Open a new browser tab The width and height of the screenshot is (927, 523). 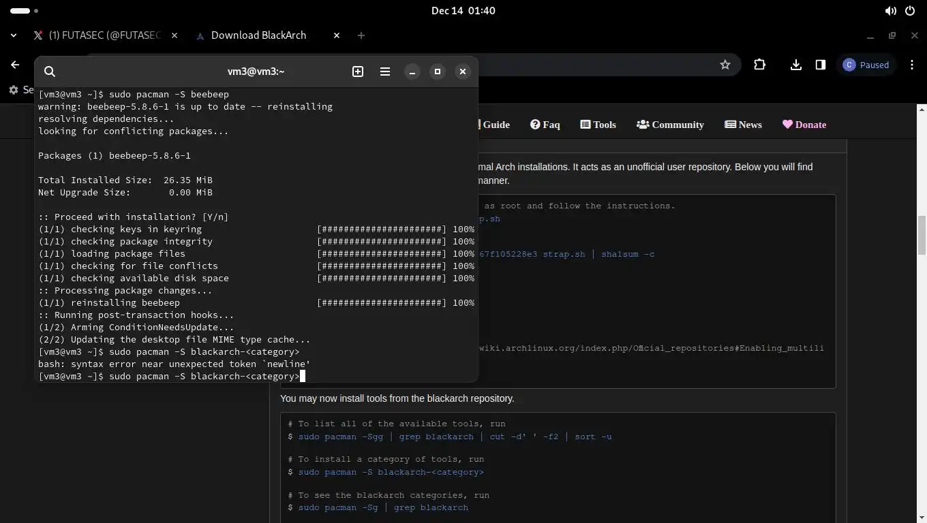361,35
